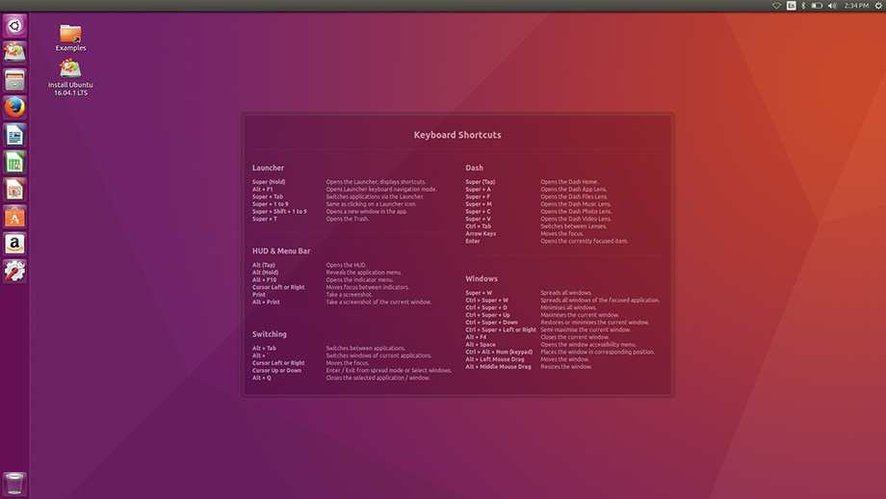Launch Firefox web browser

pyautogui.click(x=14, y=107)
